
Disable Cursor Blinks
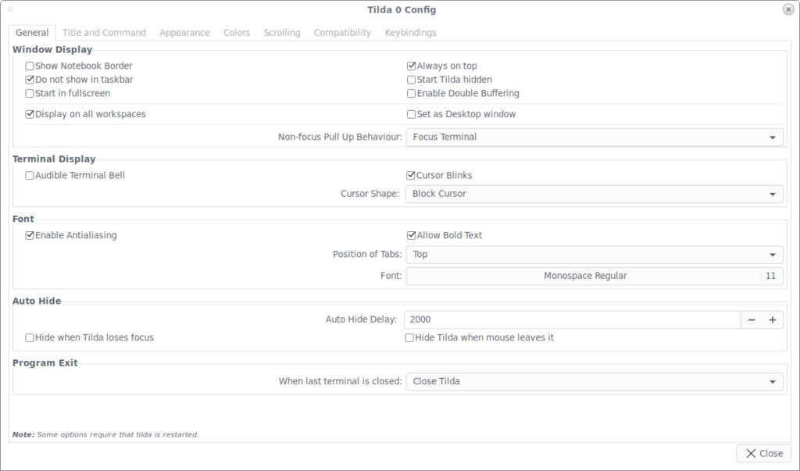coord(411,175)
